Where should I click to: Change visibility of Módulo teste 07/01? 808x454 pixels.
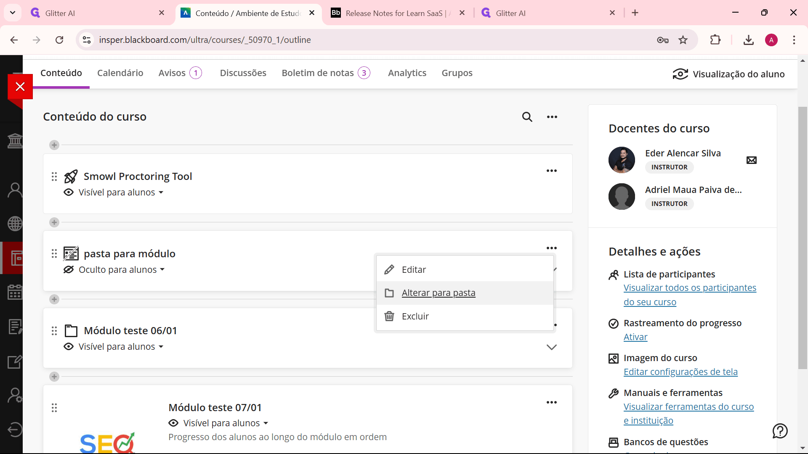tap(218, 423)
